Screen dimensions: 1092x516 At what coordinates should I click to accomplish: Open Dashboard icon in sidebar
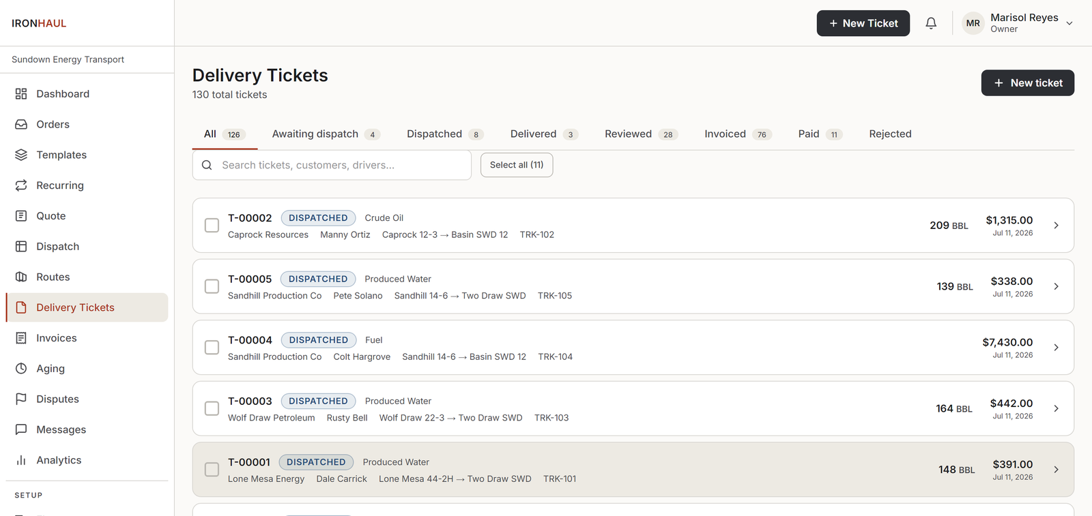[21, 94]
